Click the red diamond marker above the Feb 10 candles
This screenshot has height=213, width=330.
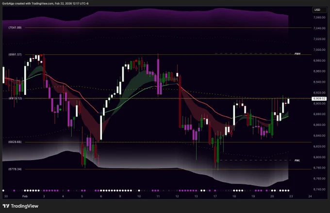tap(136, 61)
